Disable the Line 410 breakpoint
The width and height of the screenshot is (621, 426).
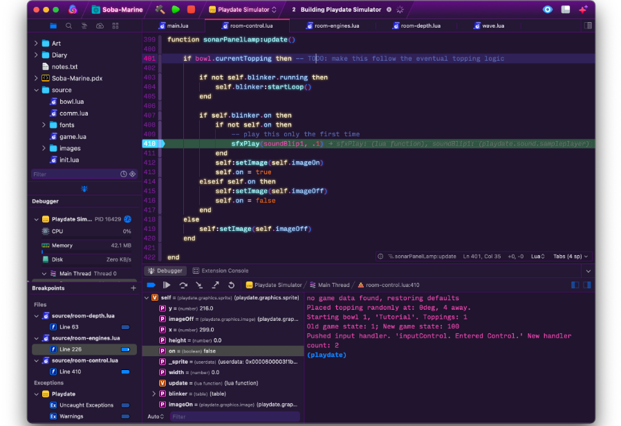click(x=125, y=371)
